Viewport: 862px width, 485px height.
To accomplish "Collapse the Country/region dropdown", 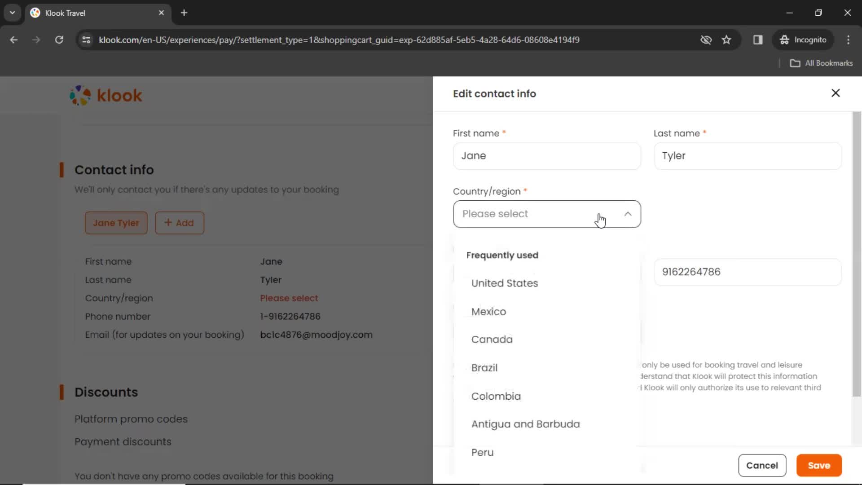I will [x=547, y=214].
